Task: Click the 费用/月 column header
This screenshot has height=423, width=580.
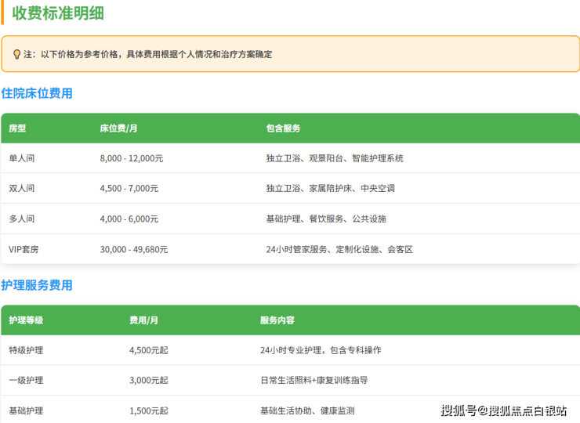Action: [x=143, y=320]
